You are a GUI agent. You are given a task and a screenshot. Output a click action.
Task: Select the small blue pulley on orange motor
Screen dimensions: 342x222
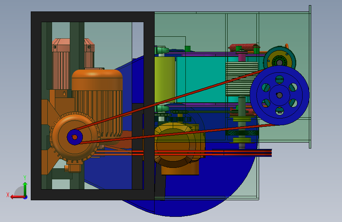point(75,137)
